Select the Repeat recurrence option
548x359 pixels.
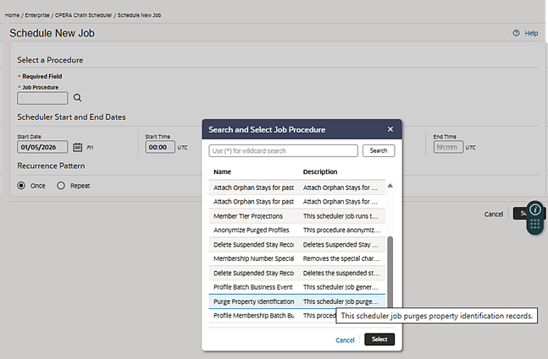61,186
